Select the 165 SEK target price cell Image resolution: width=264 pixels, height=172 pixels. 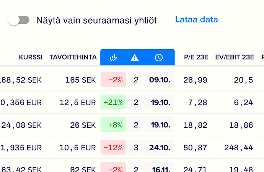click(x=80, y=80)
